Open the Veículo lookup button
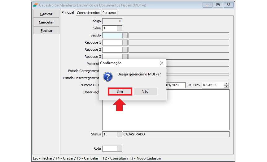 pyautogui.click(x=125, y=35)
